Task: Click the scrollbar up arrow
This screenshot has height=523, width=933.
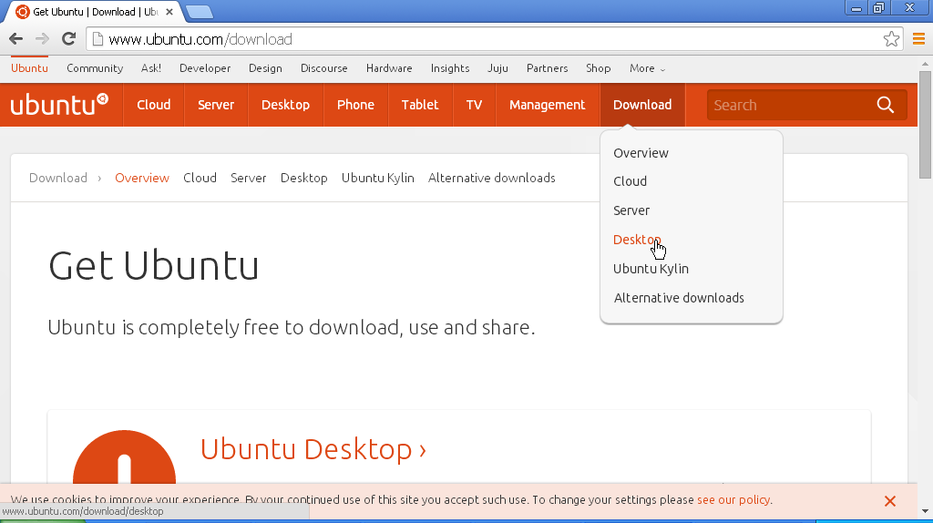Action: [x=925, y=64]
